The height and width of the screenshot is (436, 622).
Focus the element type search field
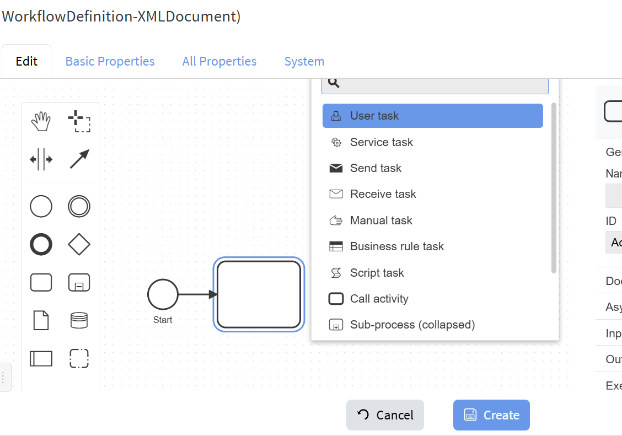tap(441, 85)
